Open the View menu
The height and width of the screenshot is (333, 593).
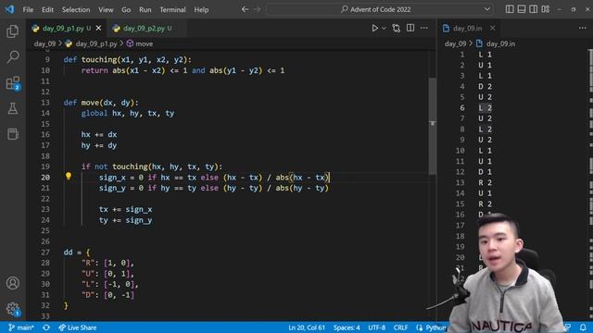point(106,10)
